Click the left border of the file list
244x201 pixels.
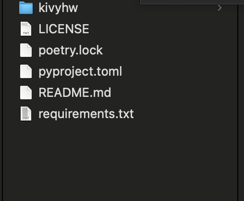[x=2, y=100]
